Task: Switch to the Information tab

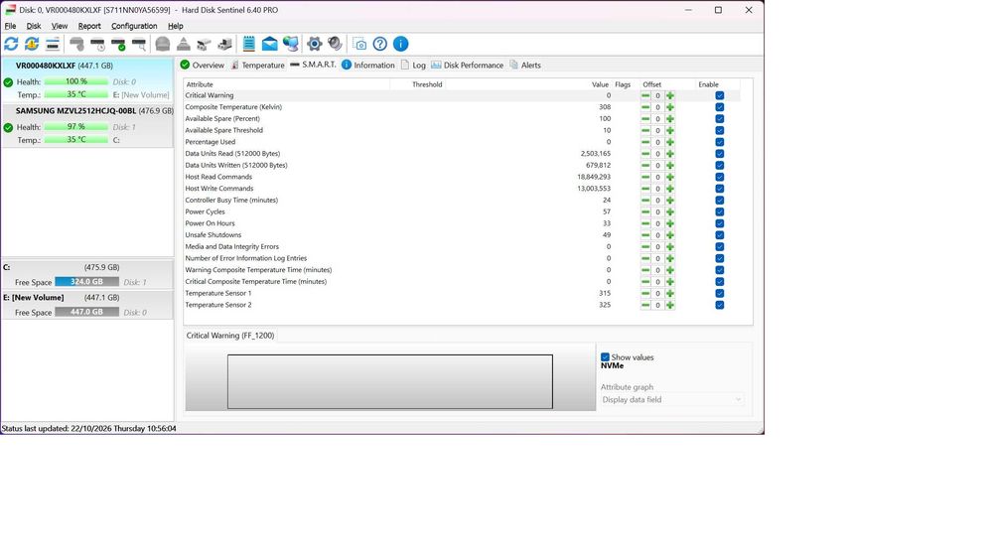Action: pos(368,66)
